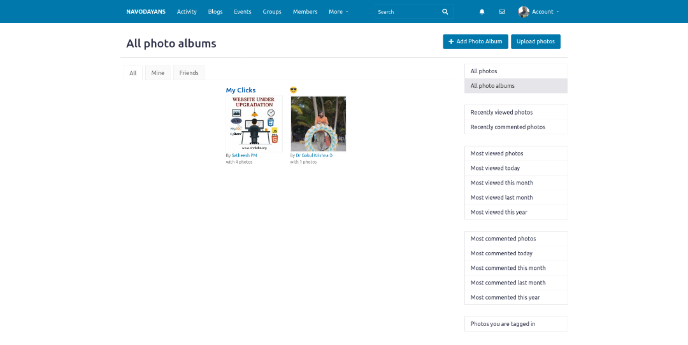The height and width of the screenshot is (345, 688).
Task: Go to Photos you are tagged in
Action: point(503,324)
